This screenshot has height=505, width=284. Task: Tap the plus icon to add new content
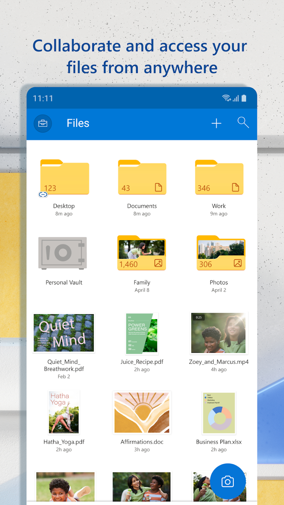coord(216,123)
